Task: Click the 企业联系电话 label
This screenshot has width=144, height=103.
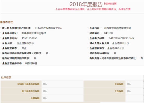Action: click(x=10, y=38)
